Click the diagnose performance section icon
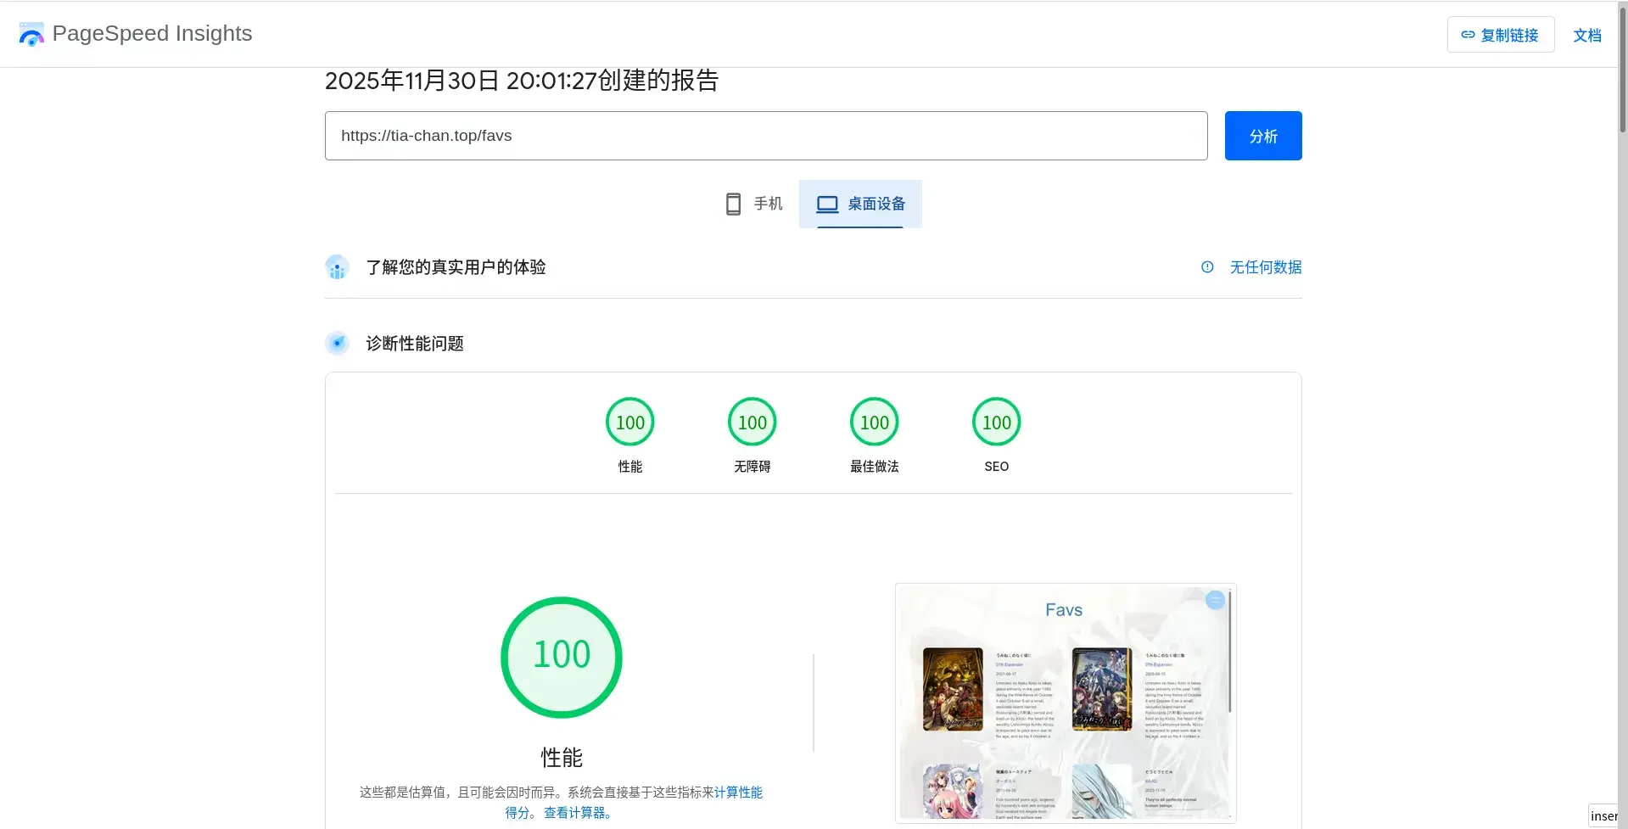1628x829 pixels. tap(338, 344)
